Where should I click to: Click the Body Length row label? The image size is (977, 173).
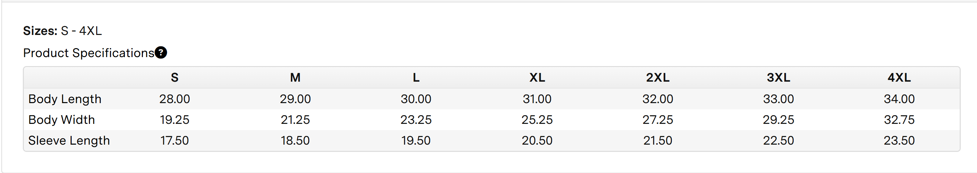65,99
